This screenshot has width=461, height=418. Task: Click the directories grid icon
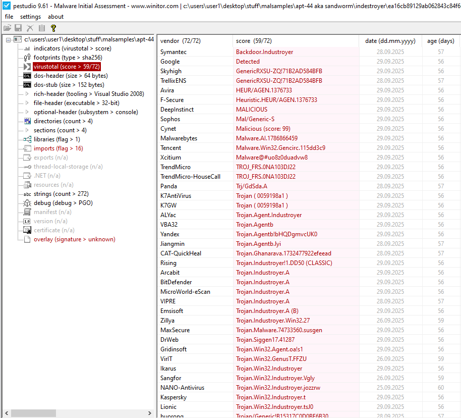pyautogui.click(x=27, y=121)
